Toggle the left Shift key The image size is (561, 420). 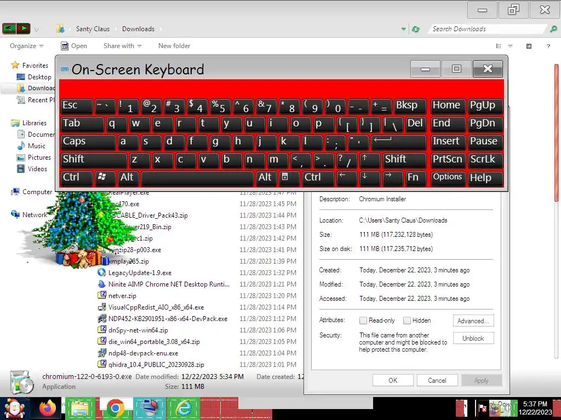point(94,160)
